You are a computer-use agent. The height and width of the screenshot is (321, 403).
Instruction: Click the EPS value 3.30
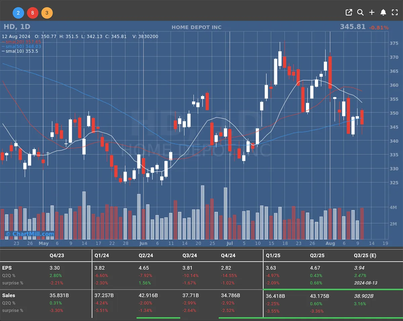point(54,268)
